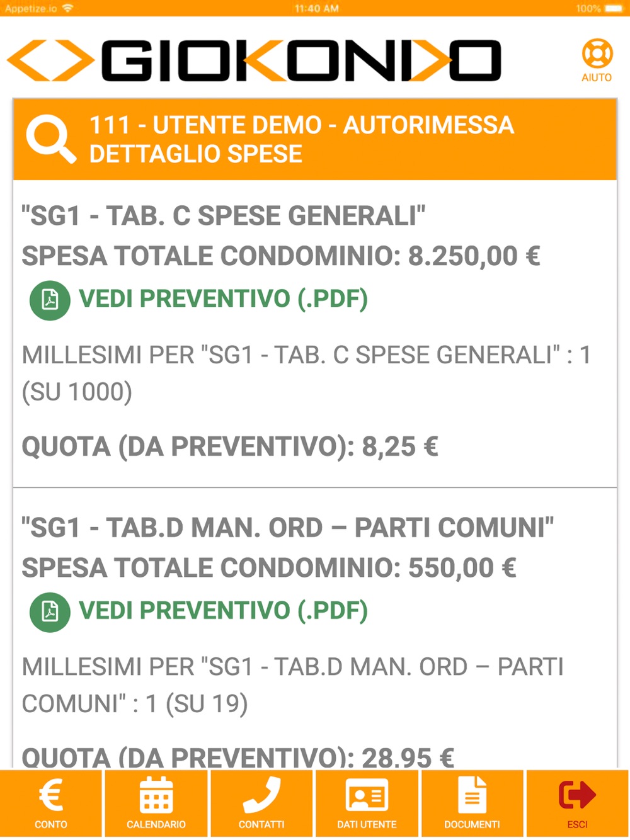The width and height of the screenshot is (630, 840).
Task: Click the 8,25 € quota line
Action: [x=230, y=447]
